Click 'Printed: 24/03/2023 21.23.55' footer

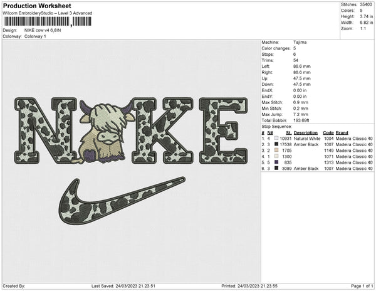tap(249, 286)
